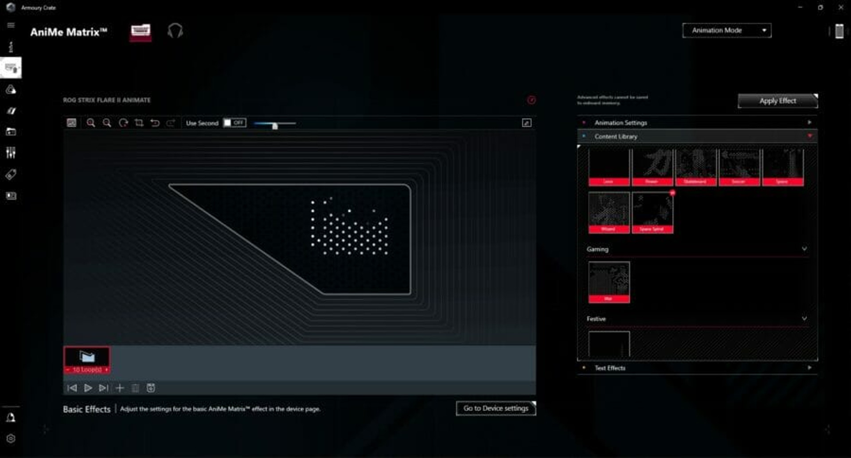Delete the selected clip with trash icon
The height and width of the screenshot is (458, 851).
[x=135, y=388]
